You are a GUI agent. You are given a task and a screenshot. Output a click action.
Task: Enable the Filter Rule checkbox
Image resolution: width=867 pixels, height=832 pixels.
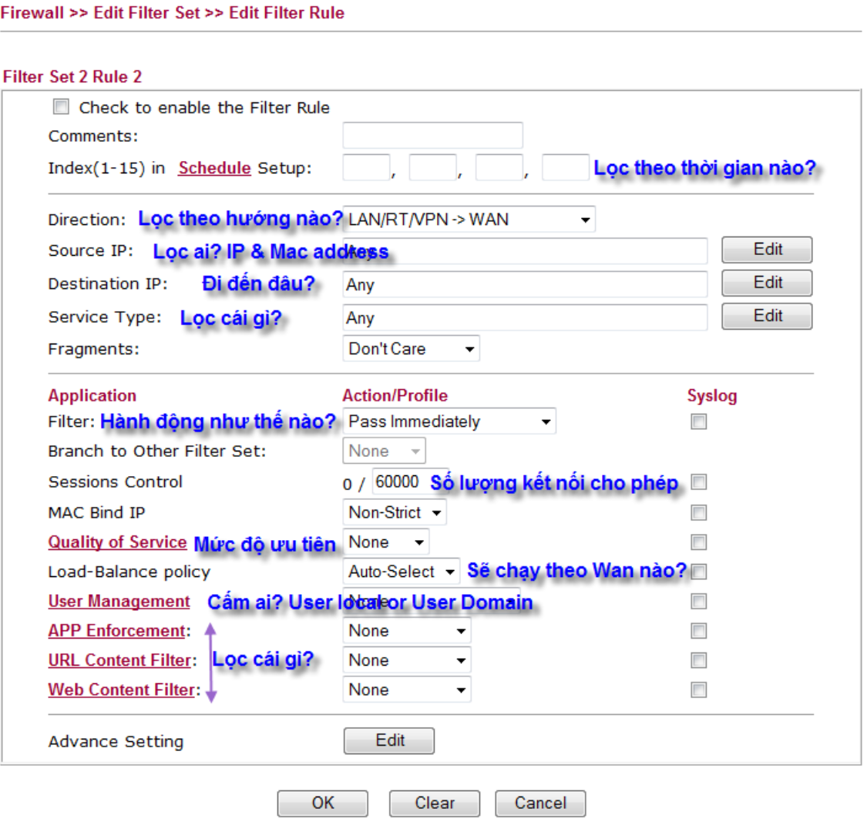pos(61,106)
